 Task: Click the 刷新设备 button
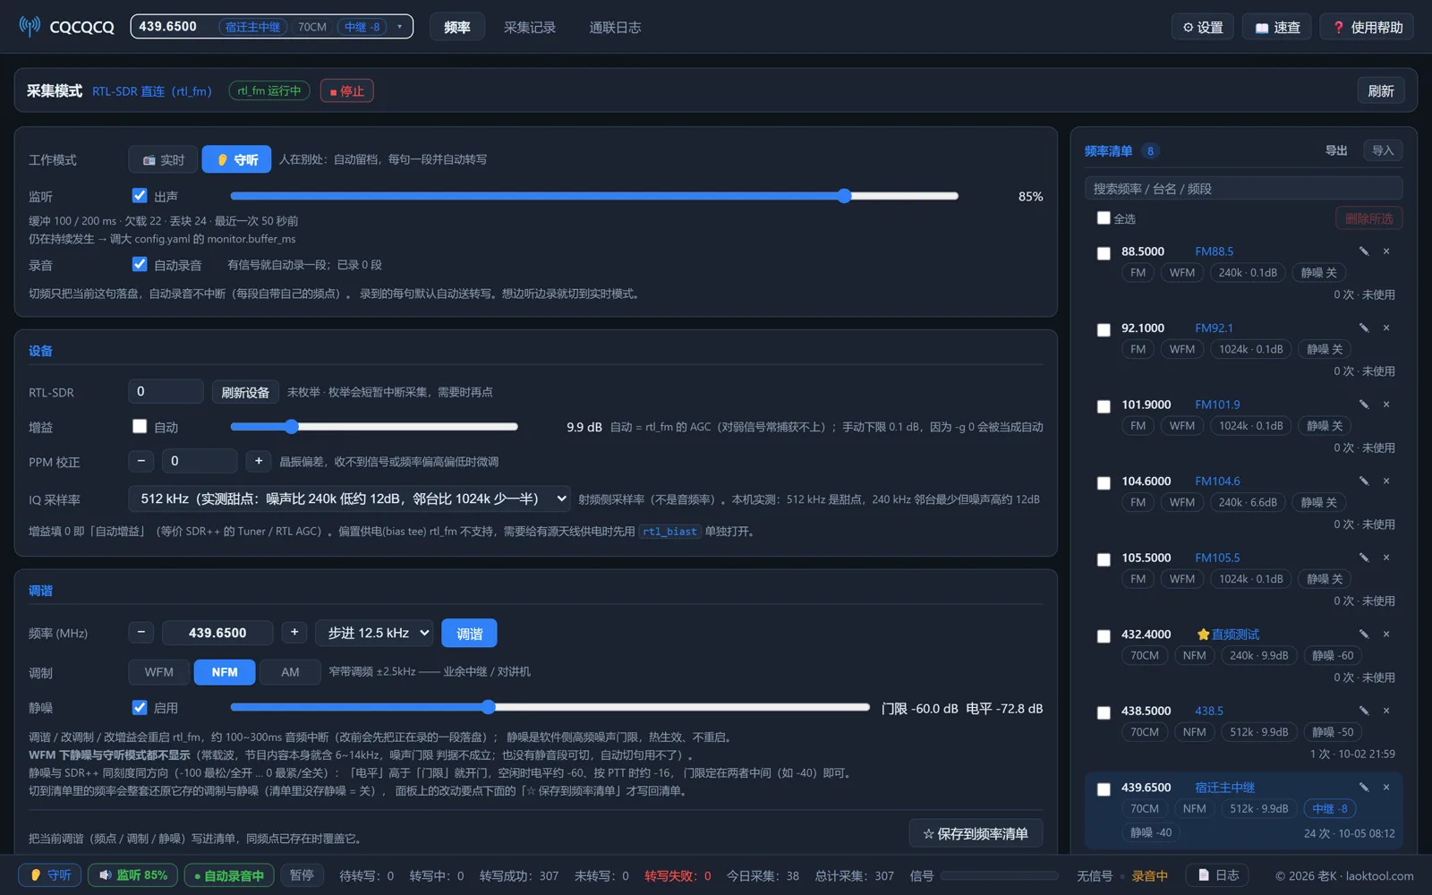tap(245, 392)
